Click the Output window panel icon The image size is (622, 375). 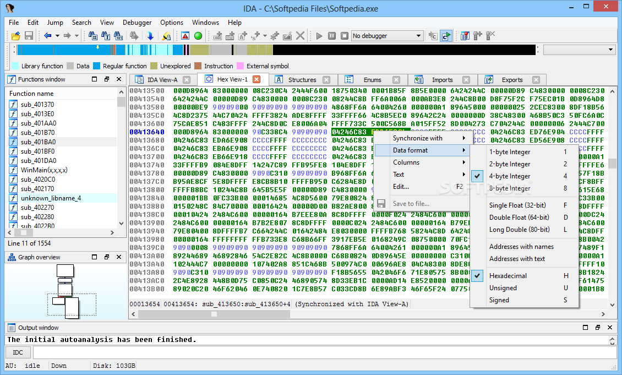tap(12, 328)
